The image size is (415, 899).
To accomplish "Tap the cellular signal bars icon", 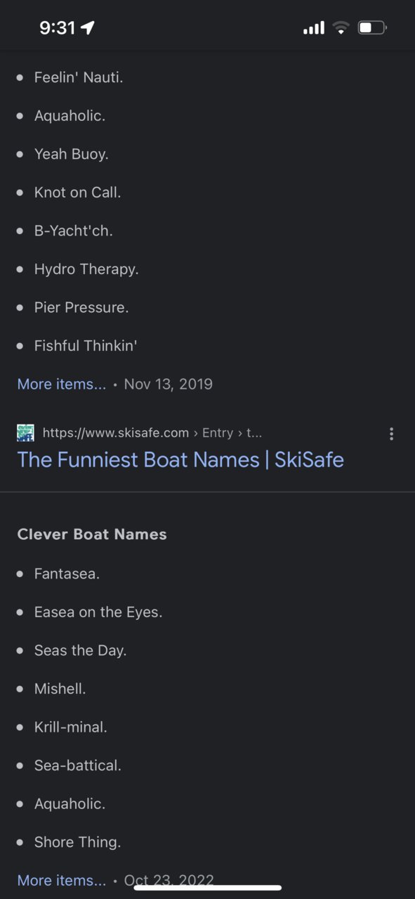I will (x=314, y=28).
